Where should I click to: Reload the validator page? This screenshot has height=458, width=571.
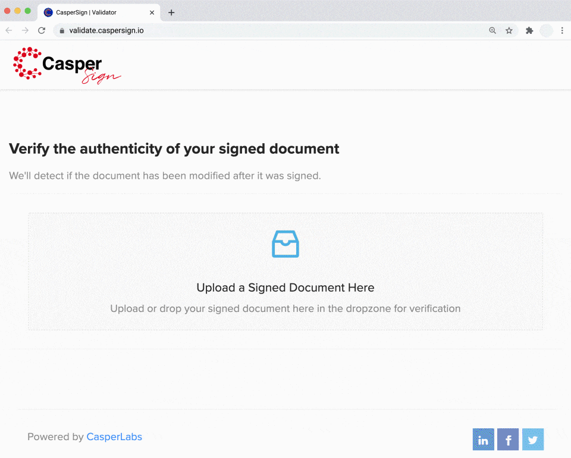42,30
